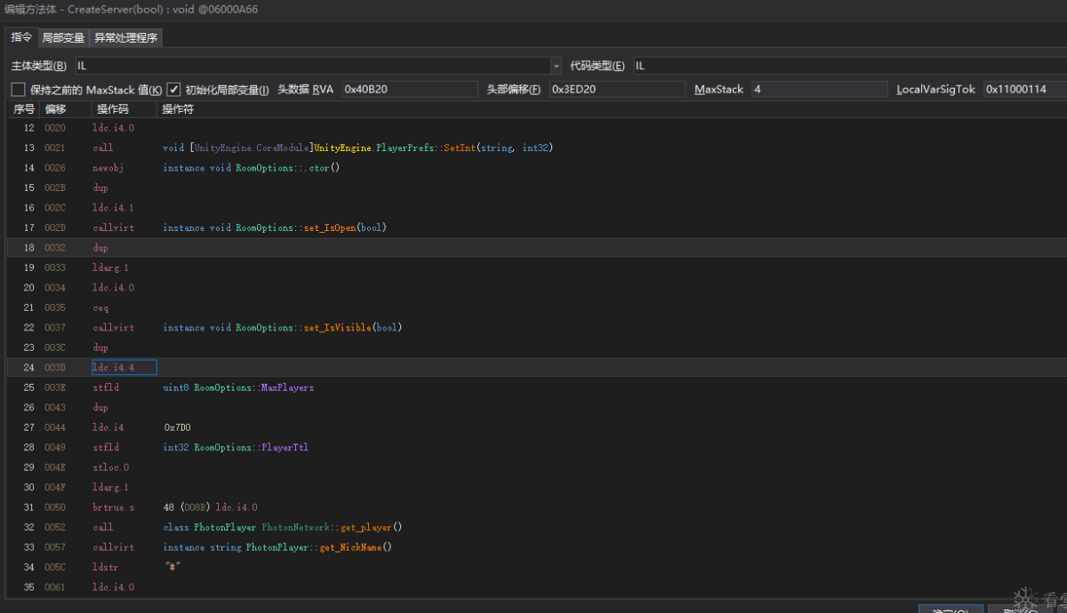Click the MaxPlayers field operand
The image size is (1067, 613).
(287, 387)
